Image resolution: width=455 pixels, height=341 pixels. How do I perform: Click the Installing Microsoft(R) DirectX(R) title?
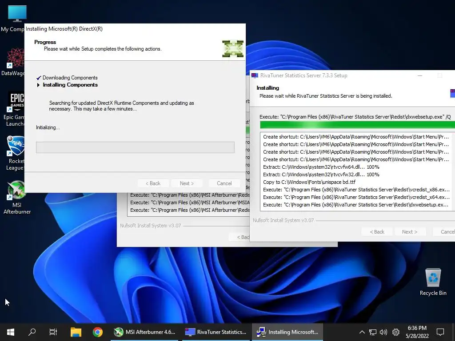coord(64,29)
